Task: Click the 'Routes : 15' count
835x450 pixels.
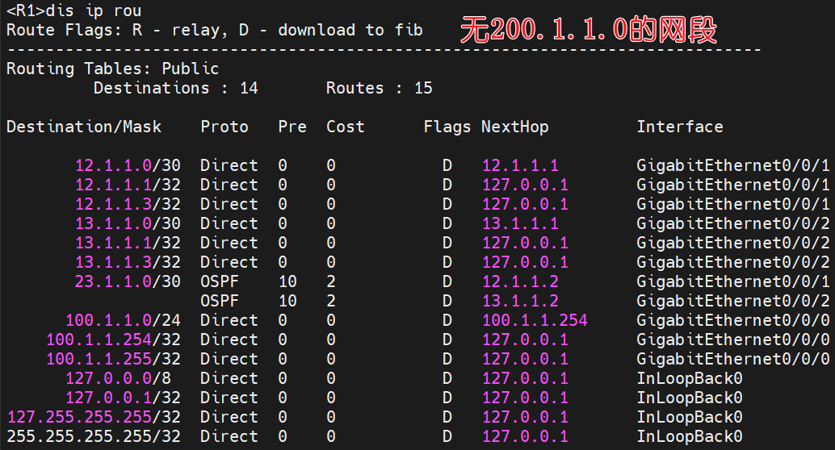Action: (x=379, y=88)
